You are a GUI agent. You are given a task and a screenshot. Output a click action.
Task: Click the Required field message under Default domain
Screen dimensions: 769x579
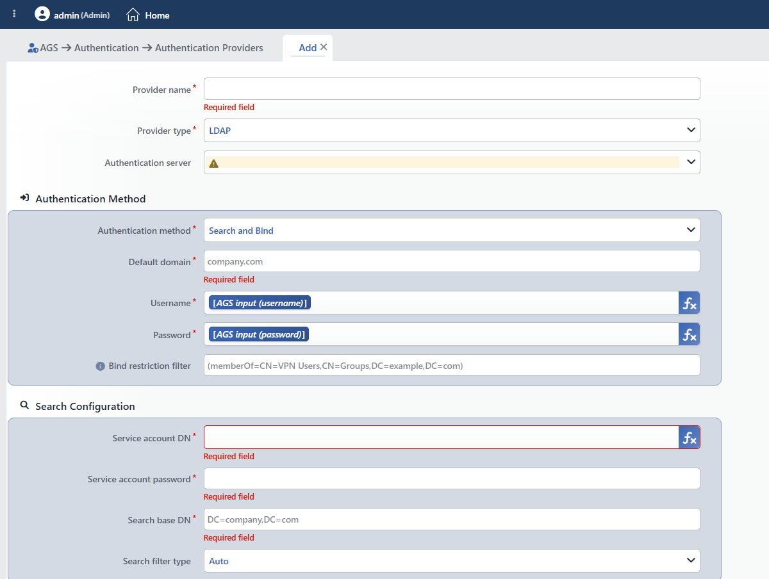tap(229, 280)
